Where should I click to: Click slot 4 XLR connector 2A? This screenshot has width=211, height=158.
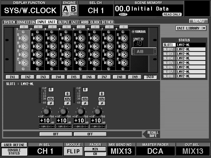click(x=68, y=54)
